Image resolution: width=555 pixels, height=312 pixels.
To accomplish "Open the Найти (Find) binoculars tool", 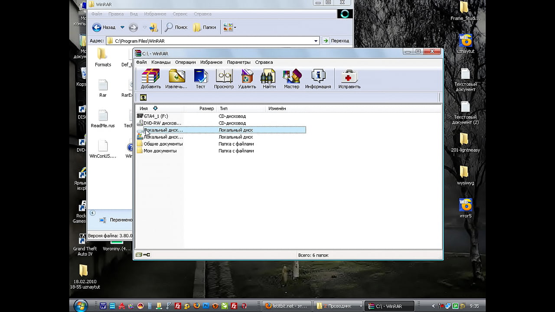I will tap(269, 79).
